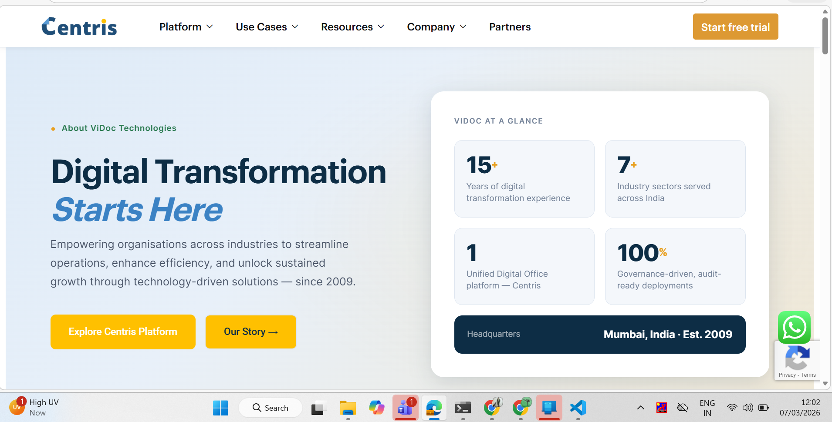The height and width of the screenshot is (422, 832).
Task: Expand the Company dropdown menu
Action: point(436,27)
